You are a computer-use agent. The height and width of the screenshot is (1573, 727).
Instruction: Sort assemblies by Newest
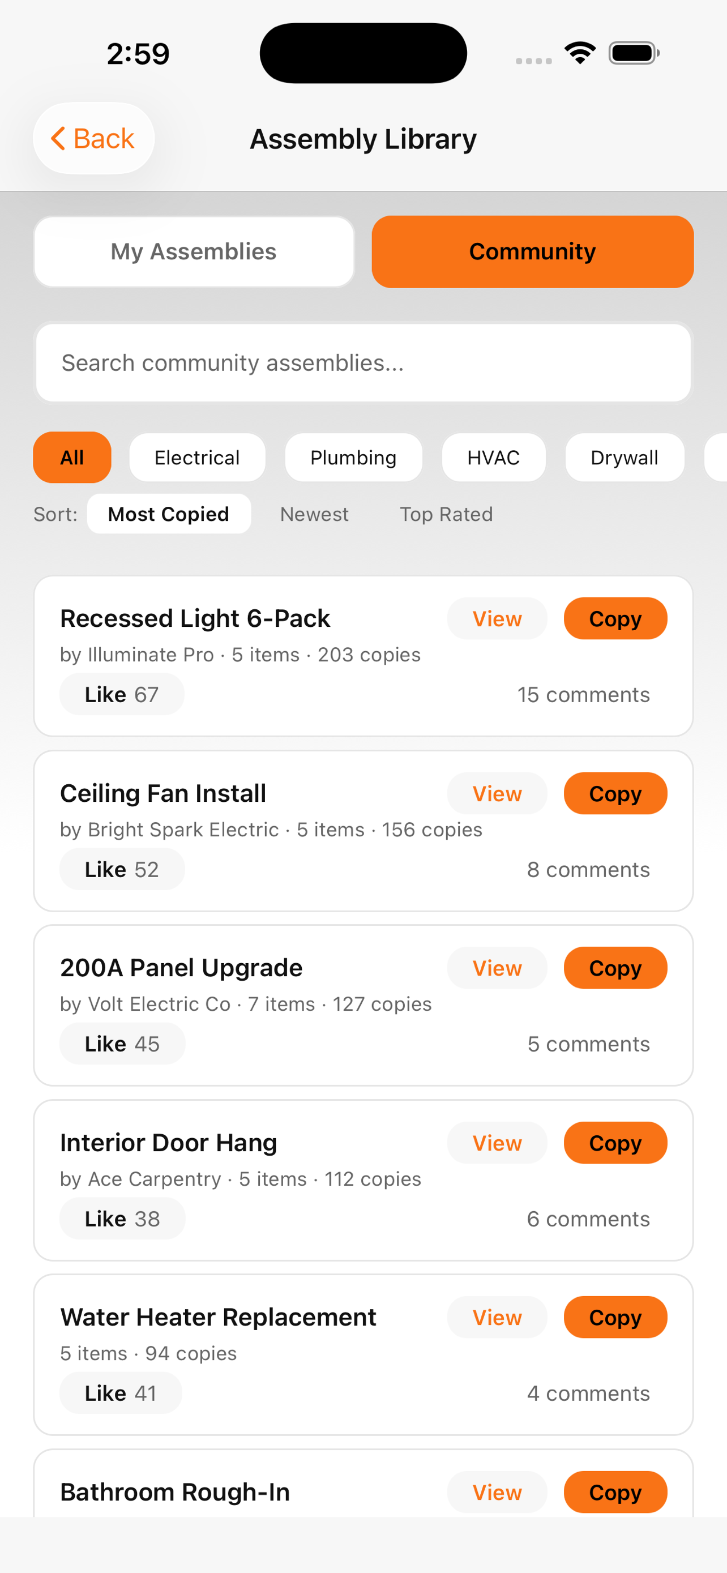314,514
